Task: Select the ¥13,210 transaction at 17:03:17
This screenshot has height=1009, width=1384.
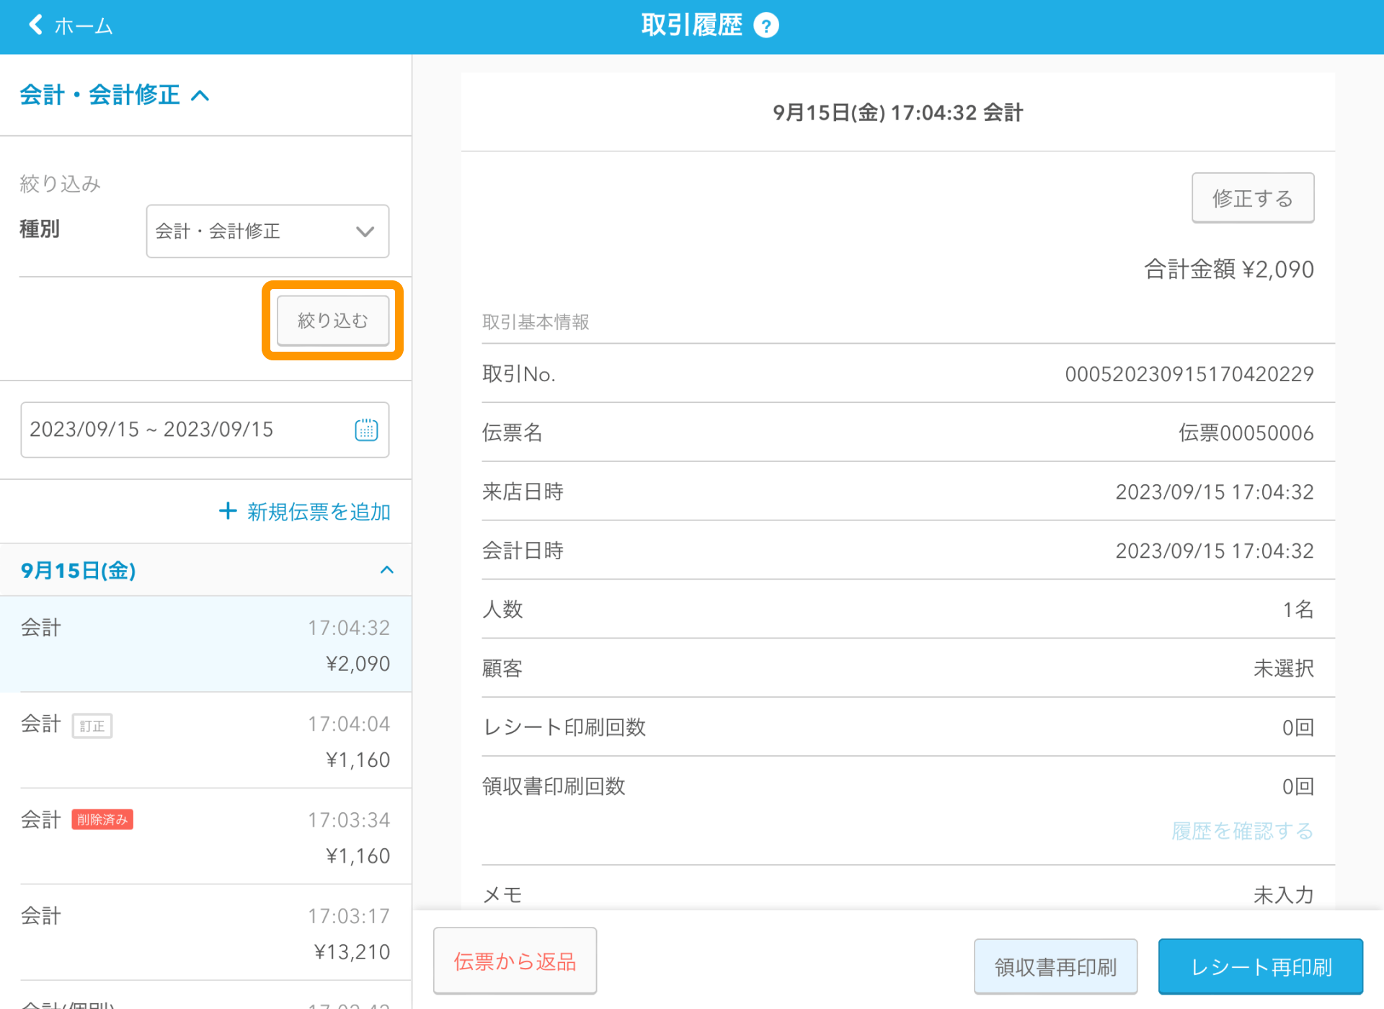Action: (x=205, y=933)
